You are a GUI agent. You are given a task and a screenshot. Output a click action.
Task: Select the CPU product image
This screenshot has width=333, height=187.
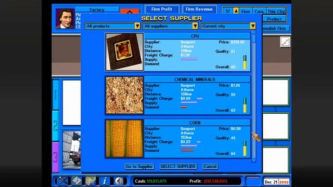click(125, 52)
